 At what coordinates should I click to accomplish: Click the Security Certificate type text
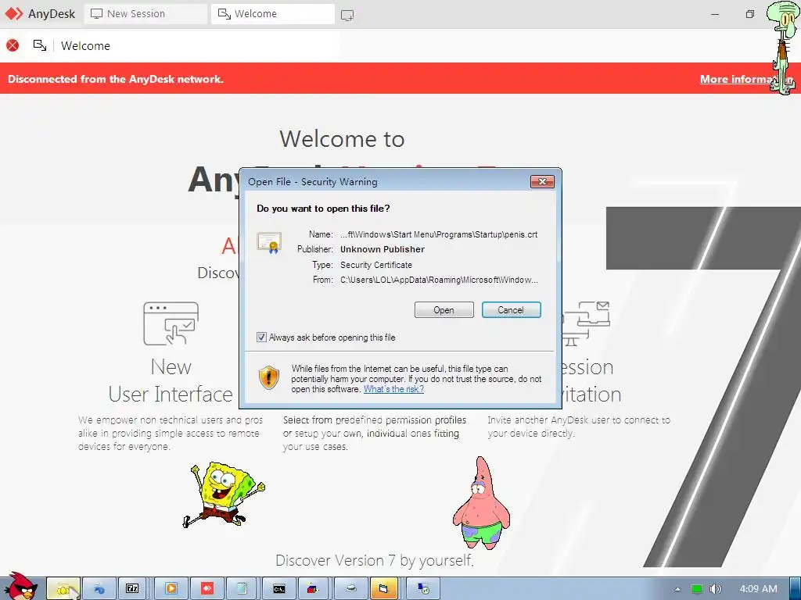376,265
